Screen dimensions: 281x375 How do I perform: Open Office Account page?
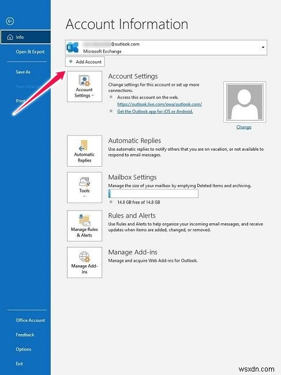pos(31,320)
